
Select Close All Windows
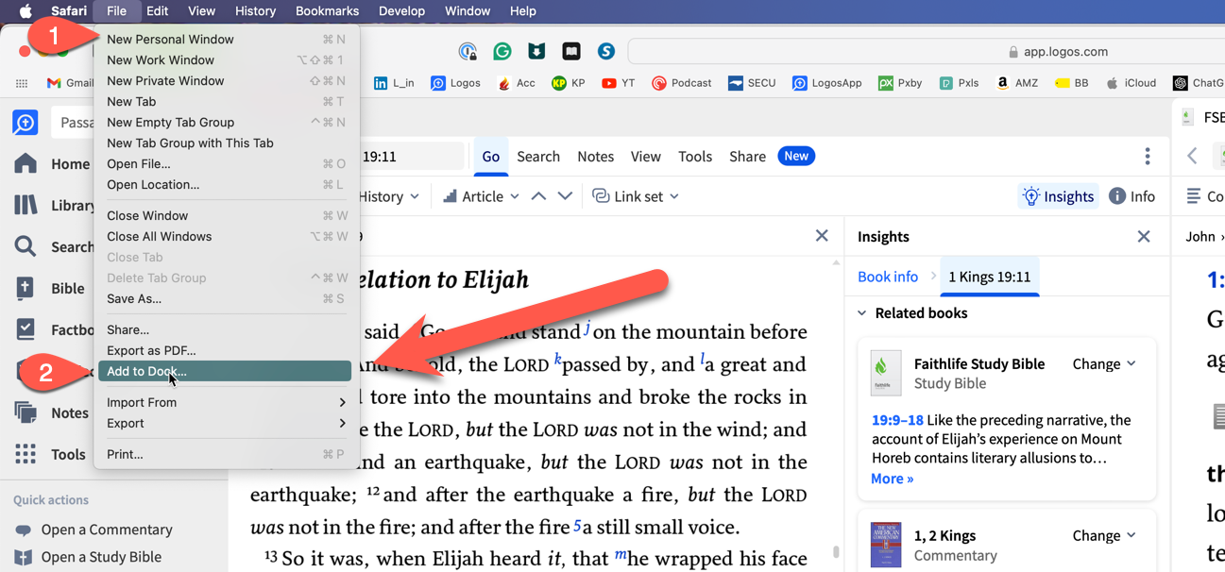coord(225,237)
